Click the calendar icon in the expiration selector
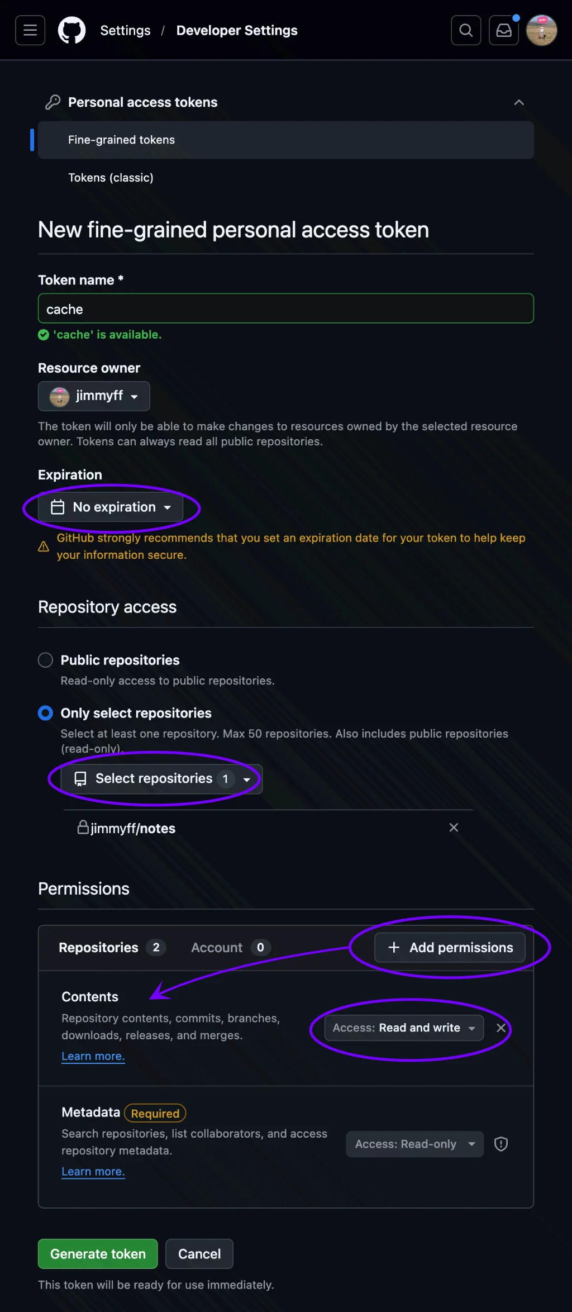 point(58,507)
